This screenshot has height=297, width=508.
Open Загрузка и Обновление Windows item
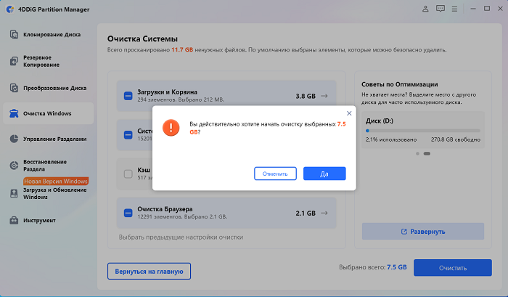tap(49, 194)
